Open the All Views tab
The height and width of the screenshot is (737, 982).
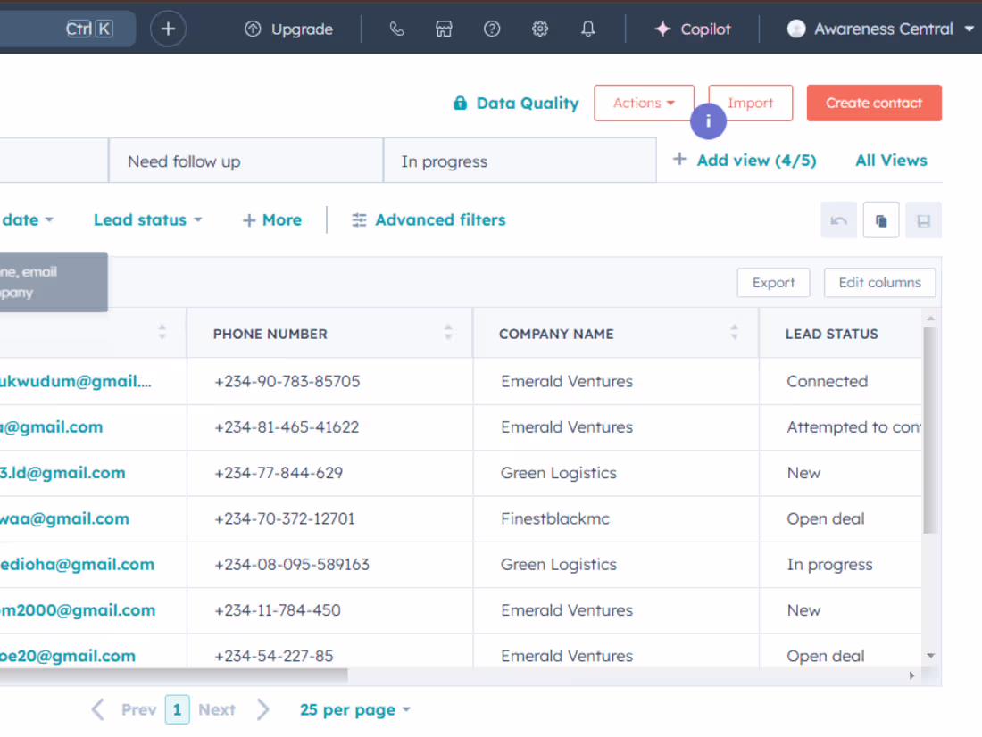pos(890,161)
